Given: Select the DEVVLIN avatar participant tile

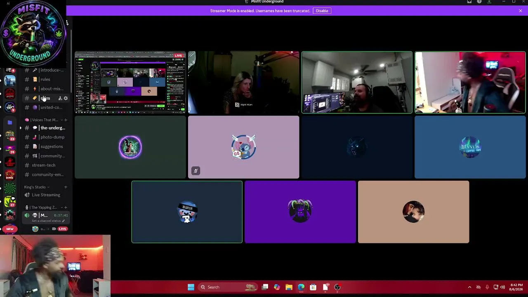Looking at the screenshot, I should 470,147.
